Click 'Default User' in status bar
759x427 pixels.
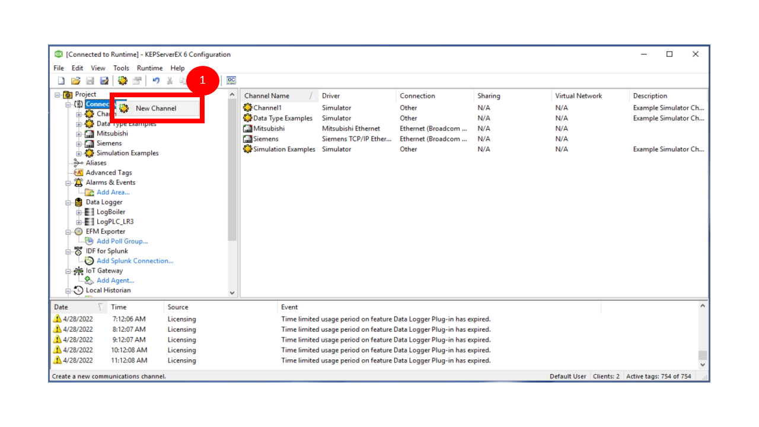(x=568, y=377)
